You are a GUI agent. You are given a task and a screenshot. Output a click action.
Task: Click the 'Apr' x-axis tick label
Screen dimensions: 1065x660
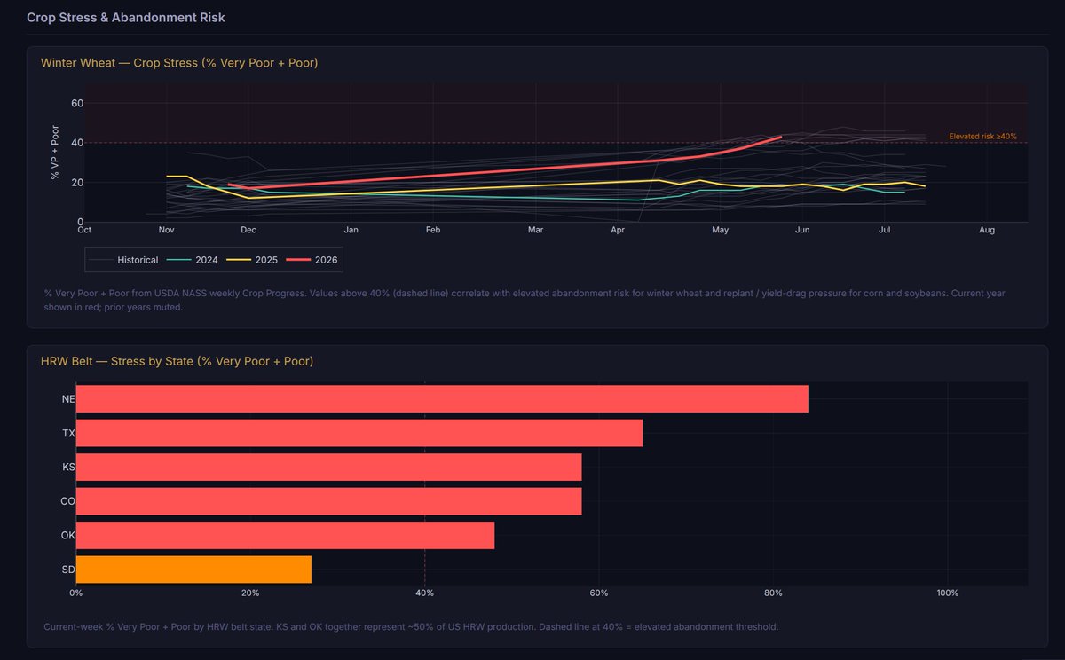618,230
